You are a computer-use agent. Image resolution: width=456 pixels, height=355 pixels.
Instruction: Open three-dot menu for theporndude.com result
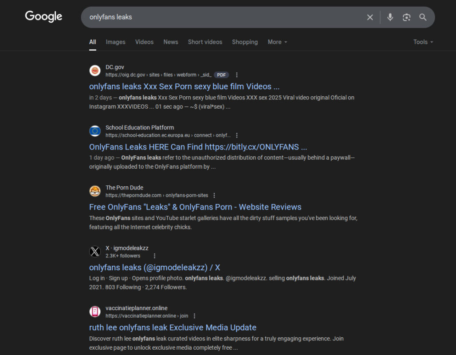pyautogui.click(x=214, y=196)
